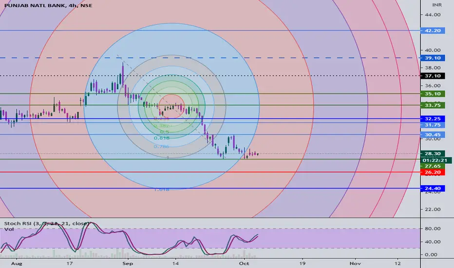The height and width of the screenshot is (268, 454).
Task: Click the 19 date on time axis
Action: tap(303, 263)
